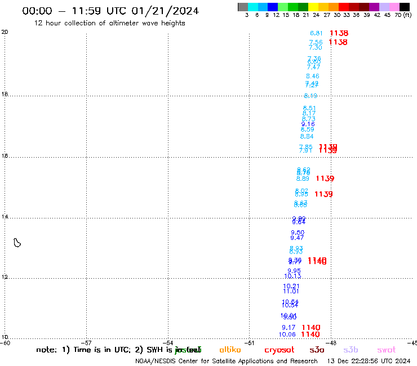Select the dark blue color scale swatch
Screen dimensions: 417x366
point(273,7)
